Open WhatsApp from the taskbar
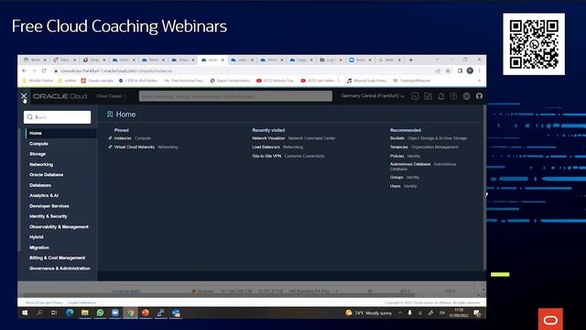The height and width of the screenshot is (330, 586). 100,313
